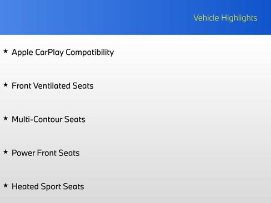Choose the Heated Sport Seats line

pos(48,186)
